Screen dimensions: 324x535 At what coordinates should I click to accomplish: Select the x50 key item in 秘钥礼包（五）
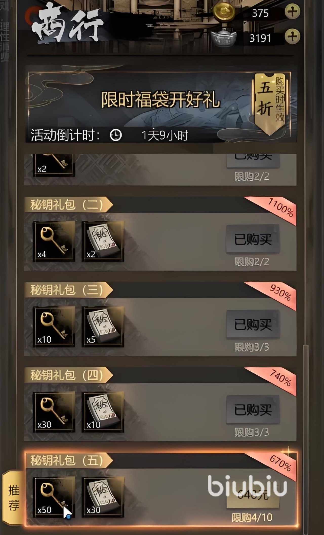coord(54,497)
